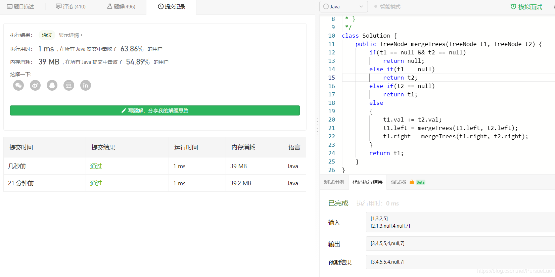Click the 预期结果 expected value box
The image size is (555, 277).
pos(460,262)
